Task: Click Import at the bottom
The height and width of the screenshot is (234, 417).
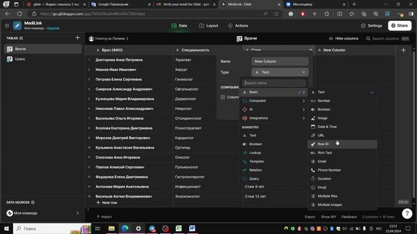Action: point(104,216)
